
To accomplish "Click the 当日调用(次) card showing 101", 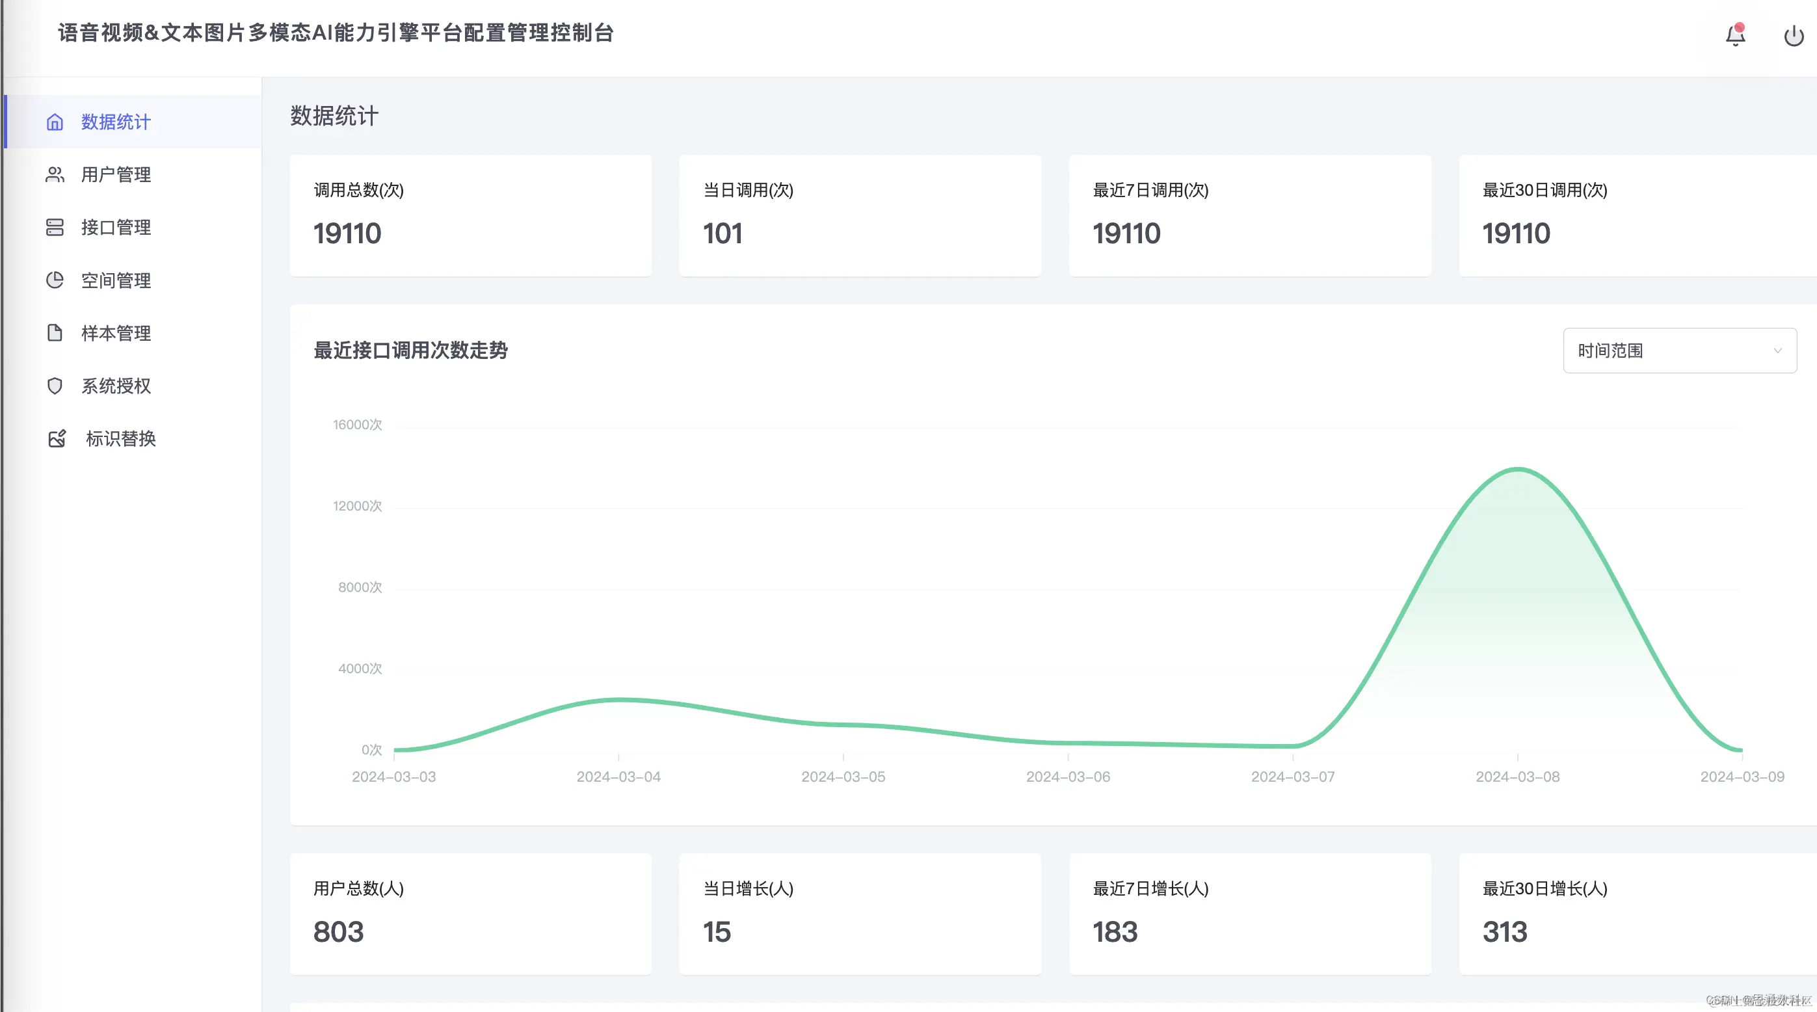I will (x=860, y=215).
